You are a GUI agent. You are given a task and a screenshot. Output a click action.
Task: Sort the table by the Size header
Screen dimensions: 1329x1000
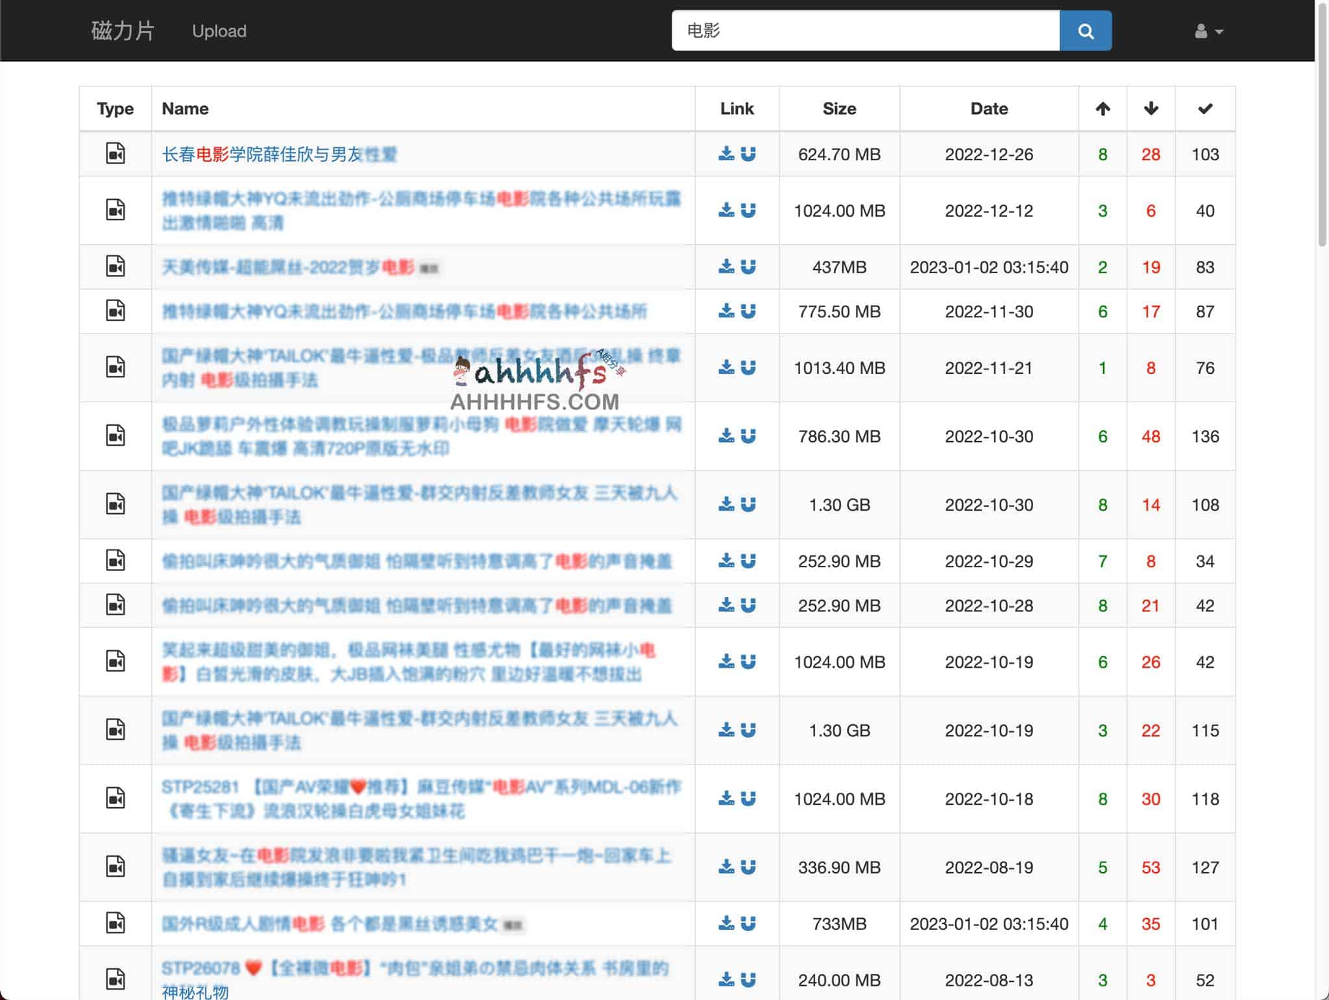(839, 108)
